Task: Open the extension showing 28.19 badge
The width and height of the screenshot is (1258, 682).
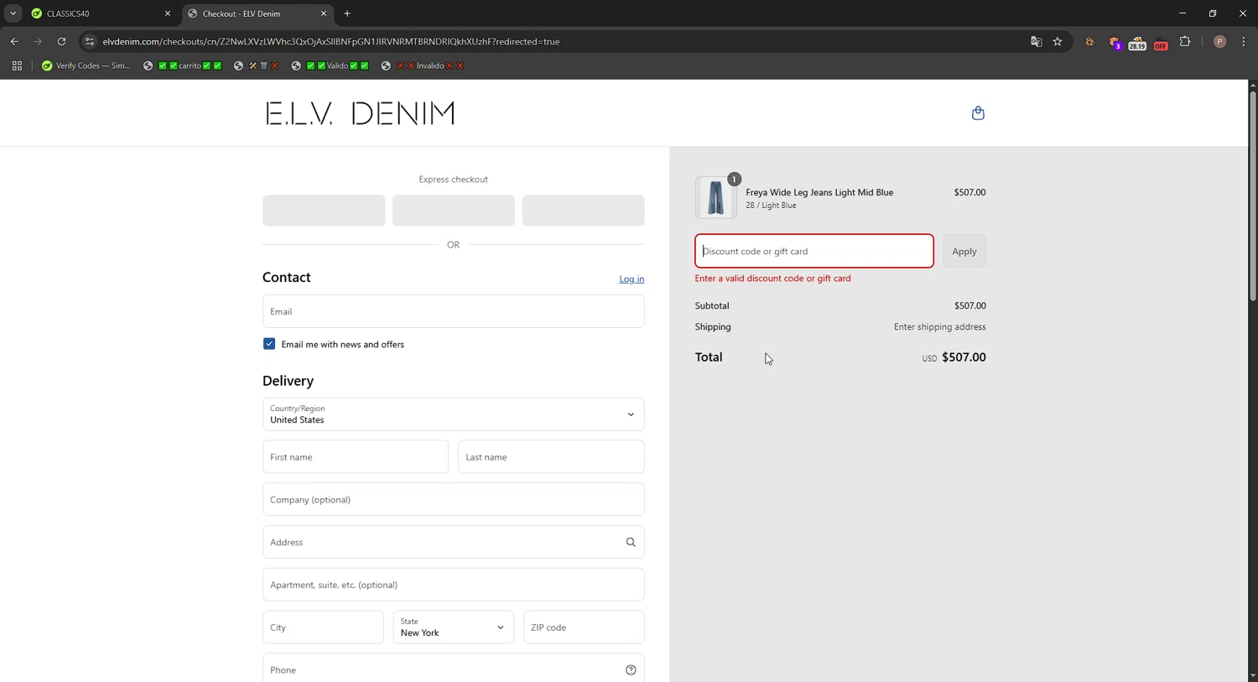Action: 1136,42
